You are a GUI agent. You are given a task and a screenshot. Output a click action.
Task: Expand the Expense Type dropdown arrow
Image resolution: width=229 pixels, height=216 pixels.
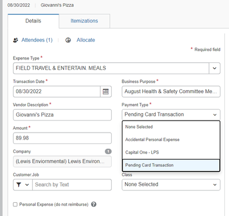(215, 68)
